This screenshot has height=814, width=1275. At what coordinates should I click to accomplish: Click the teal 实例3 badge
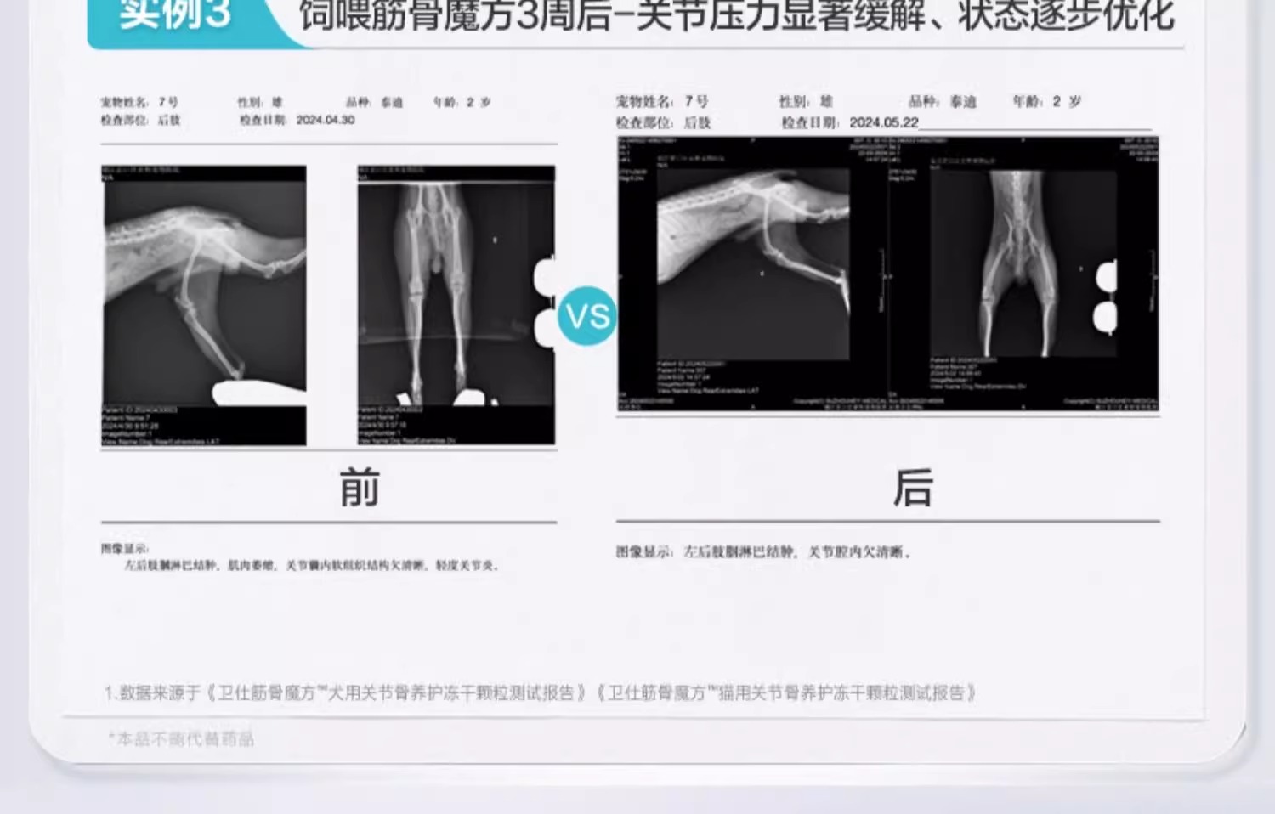(x=176, y=17)
